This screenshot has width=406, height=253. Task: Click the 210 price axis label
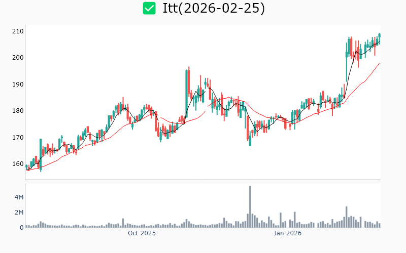[18, 31]
